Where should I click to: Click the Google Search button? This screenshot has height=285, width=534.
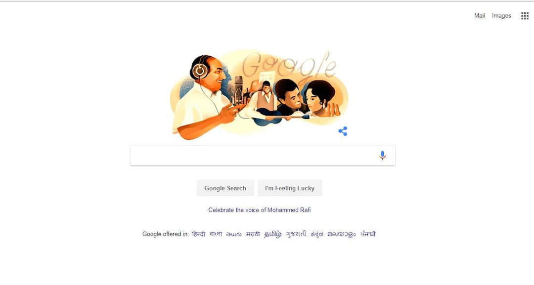(225, 188)
